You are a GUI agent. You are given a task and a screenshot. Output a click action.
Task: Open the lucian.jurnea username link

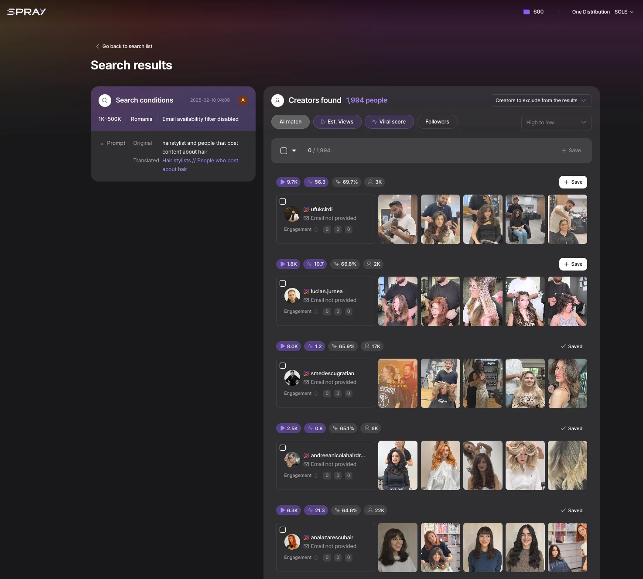pyautogui.click(x=327, y=291)
